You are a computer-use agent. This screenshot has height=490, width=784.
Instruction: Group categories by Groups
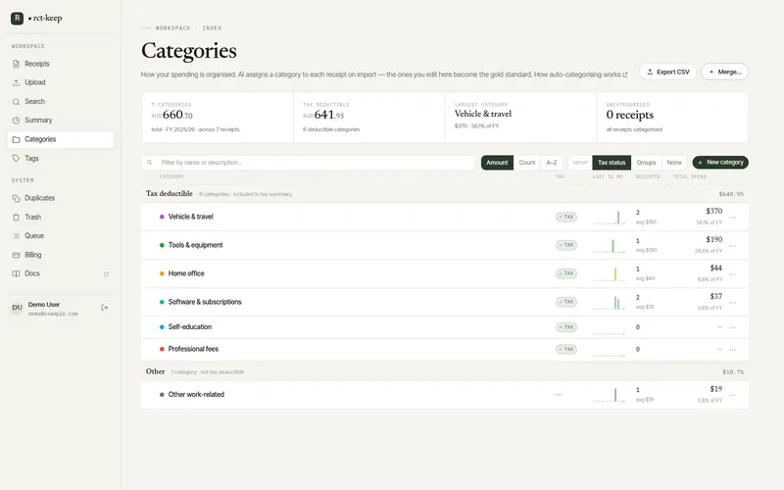tap(646, 163)
